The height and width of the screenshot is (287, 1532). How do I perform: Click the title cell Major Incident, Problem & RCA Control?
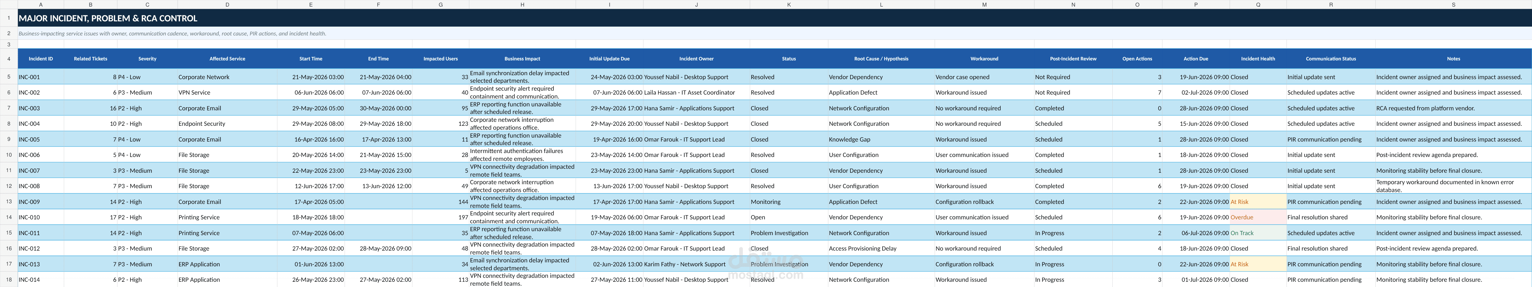coord(107,18)
